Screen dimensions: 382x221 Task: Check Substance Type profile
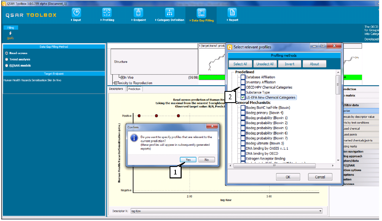coord(243,92)
